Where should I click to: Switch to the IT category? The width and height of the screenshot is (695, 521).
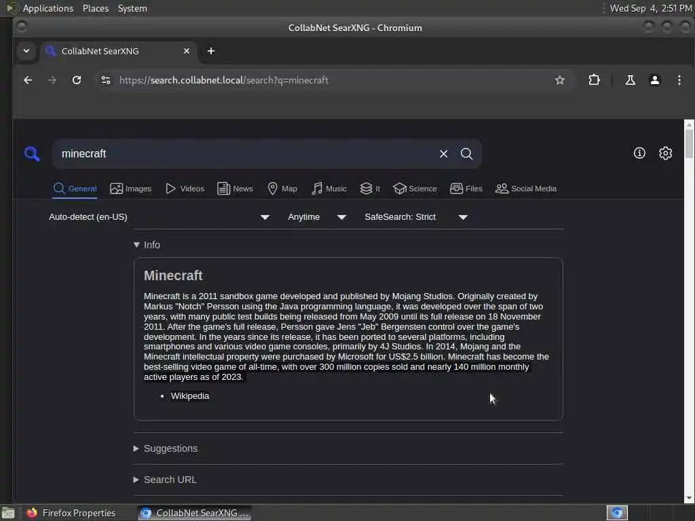370,189
